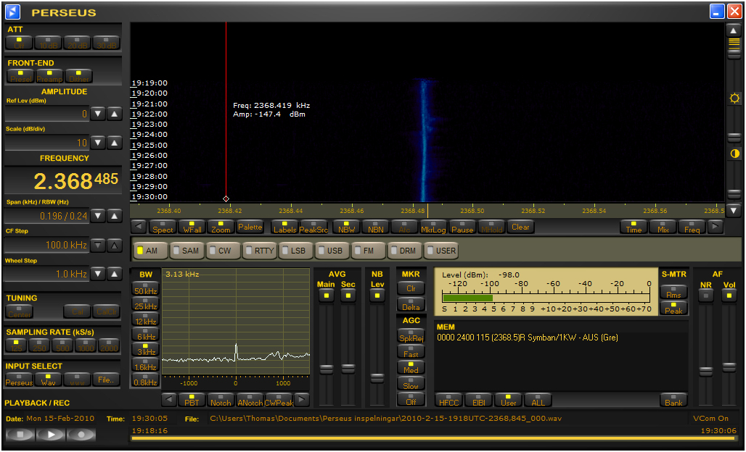
Task: Toggle the Presel front-end filter
Action: pyautogui.click(x=20, y=76)
